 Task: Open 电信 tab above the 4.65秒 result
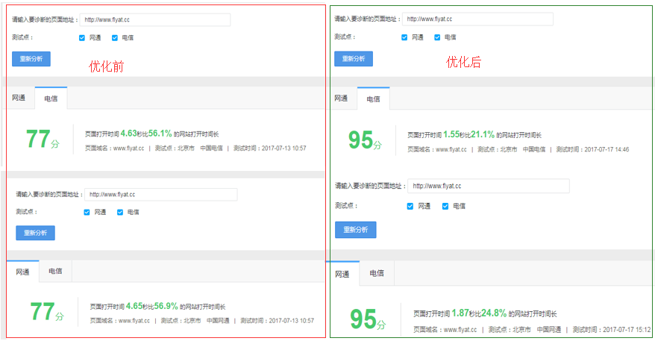pos(56,272)
